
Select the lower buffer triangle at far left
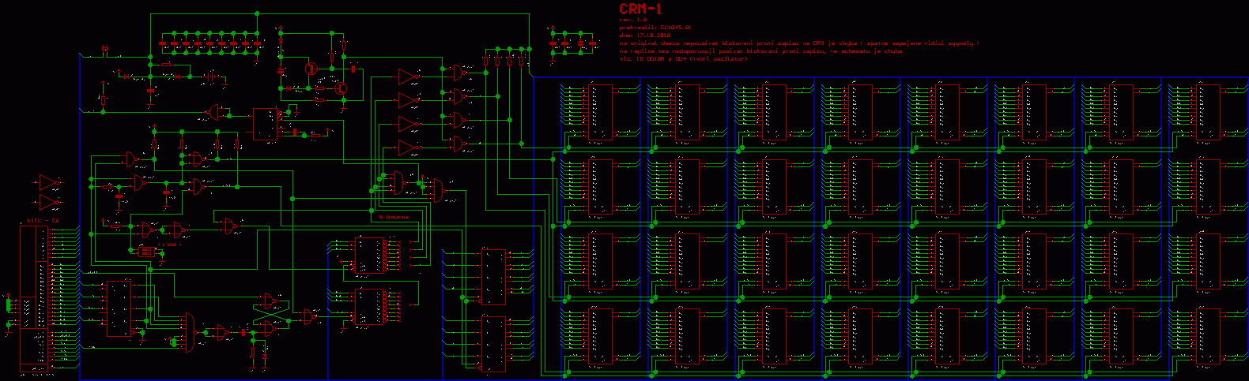49,203
